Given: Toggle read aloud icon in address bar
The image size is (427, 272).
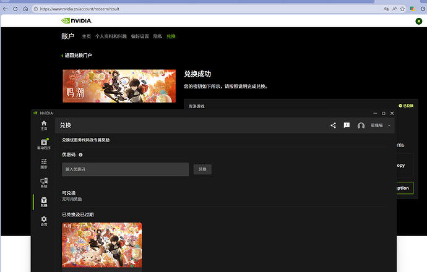Looking at the screenshot, I should pyautogui.click(x=394, y=9).
